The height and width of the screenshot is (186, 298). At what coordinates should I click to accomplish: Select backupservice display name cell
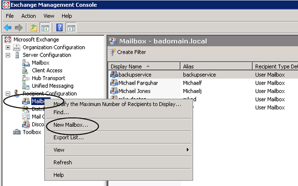point(135,75)
